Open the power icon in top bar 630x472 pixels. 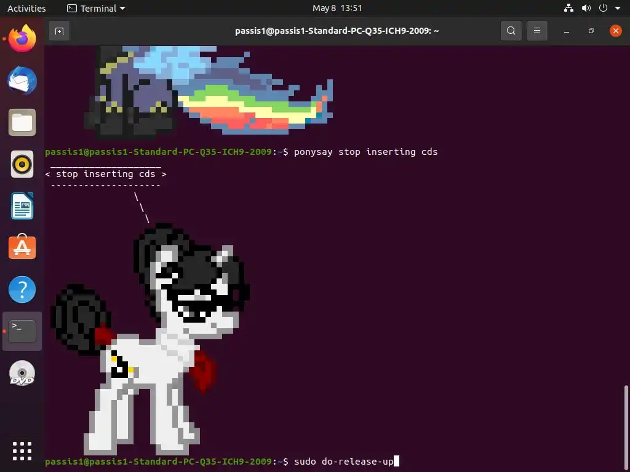[x=603, y=8]
